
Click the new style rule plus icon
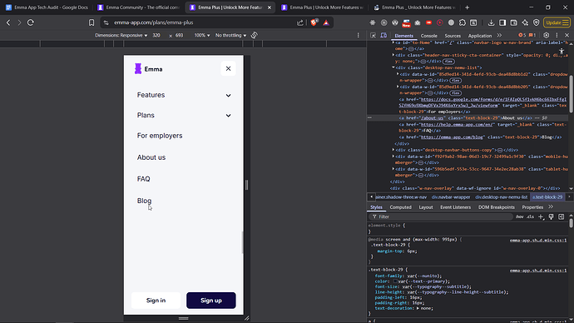[541, 216]
